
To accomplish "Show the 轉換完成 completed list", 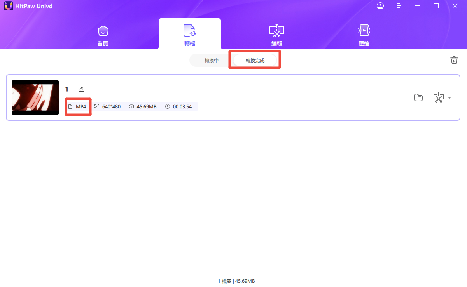I will click(255, 61).
